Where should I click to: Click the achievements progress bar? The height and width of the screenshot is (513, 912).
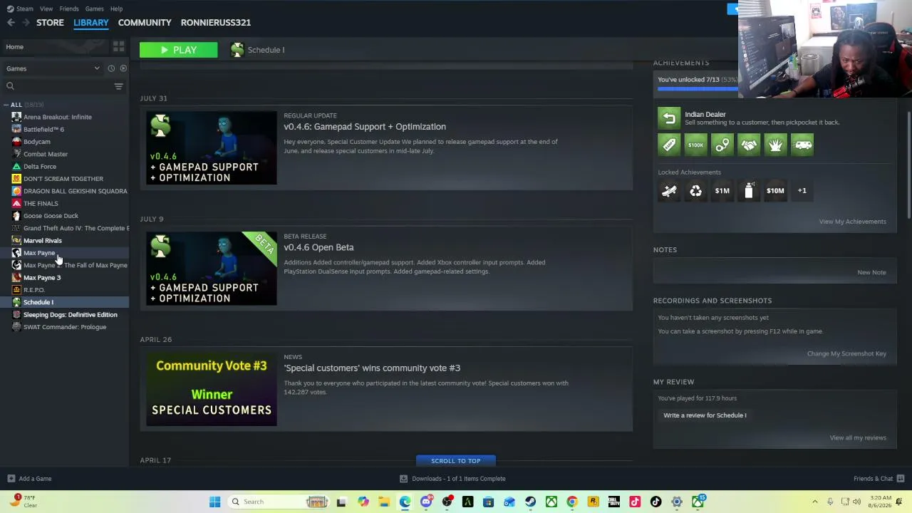pyautogui.click(x=697, y=89)
